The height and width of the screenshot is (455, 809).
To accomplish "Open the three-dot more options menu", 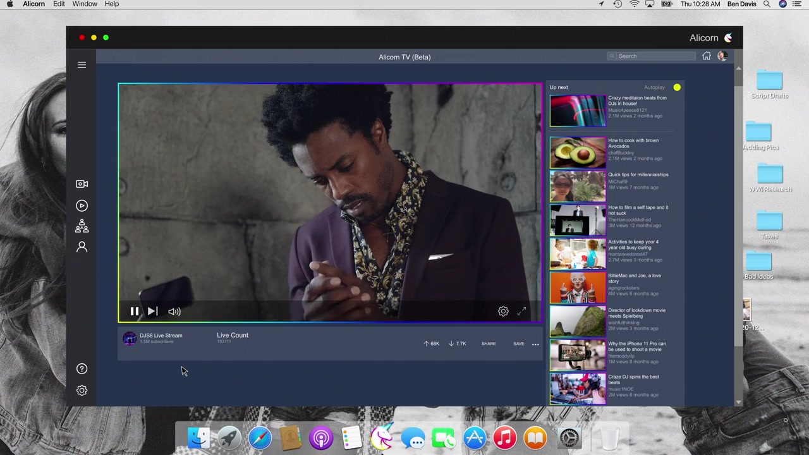I will 535,344.
